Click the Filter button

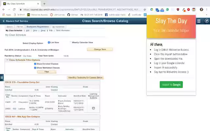(x=47, y=72)
